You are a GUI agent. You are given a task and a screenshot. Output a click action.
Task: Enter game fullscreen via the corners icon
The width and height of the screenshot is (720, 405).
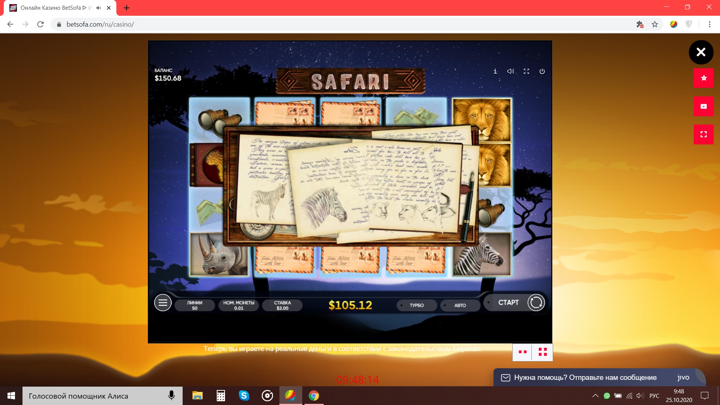[526, 71]
